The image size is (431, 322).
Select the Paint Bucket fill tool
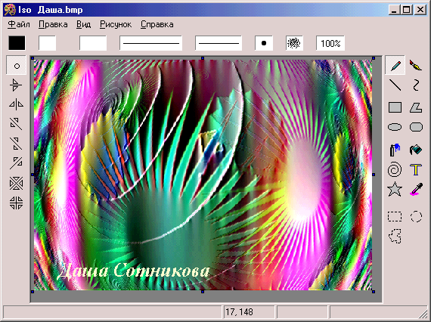coord(416,150)
